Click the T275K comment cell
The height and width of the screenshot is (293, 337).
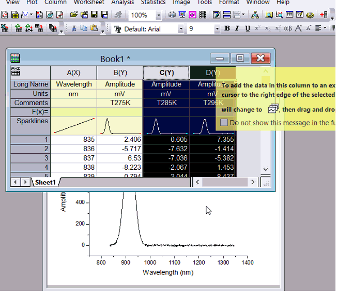tap(120, 102)
